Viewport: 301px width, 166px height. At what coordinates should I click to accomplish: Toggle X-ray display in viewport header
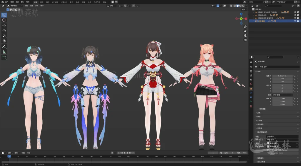pyautogui.click(x=231, y=6)
